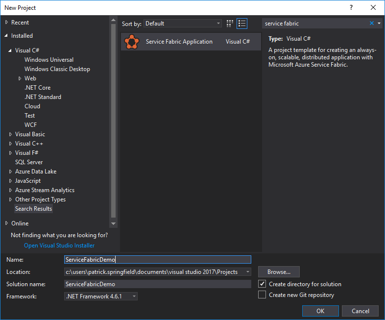This screenshot has height=320, width=385.
Task: Click the Browse... button
Action: 279,271
